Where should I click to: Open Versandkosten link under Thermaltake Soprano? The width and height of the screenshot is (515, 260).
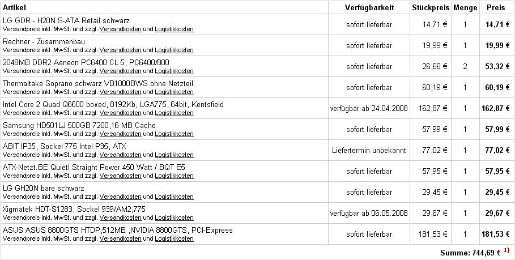pos(121,92)
